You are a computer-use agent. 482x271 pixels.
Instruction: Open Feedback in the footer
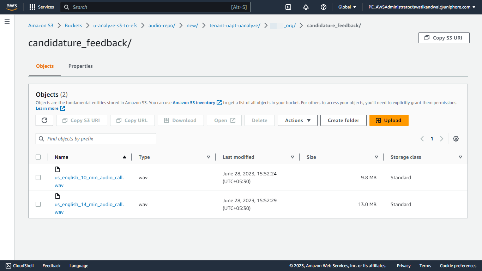point(52,266)
